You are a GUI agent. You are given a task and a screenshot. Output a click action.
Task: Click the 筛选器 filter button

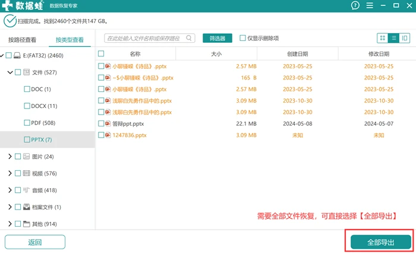(218, 38)
